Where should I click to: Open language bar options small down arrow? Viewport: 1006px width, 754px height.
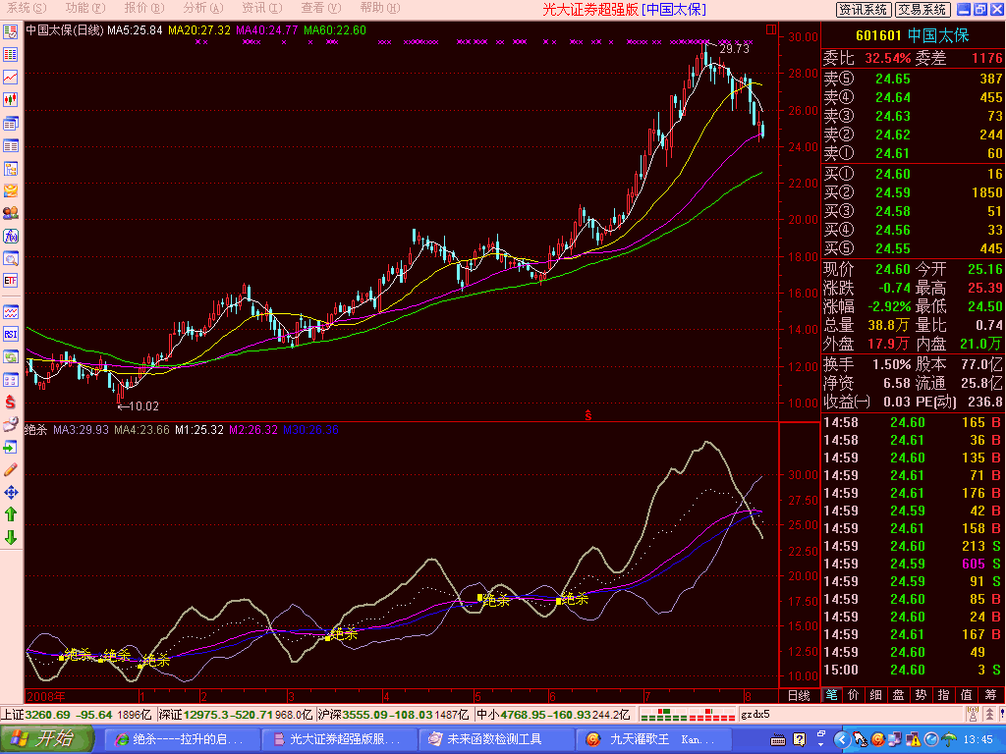(x=821, y=744)
